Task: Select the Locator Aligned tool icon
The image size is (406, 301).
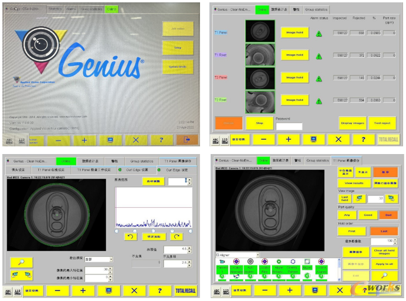Action: tap(321, 261)
